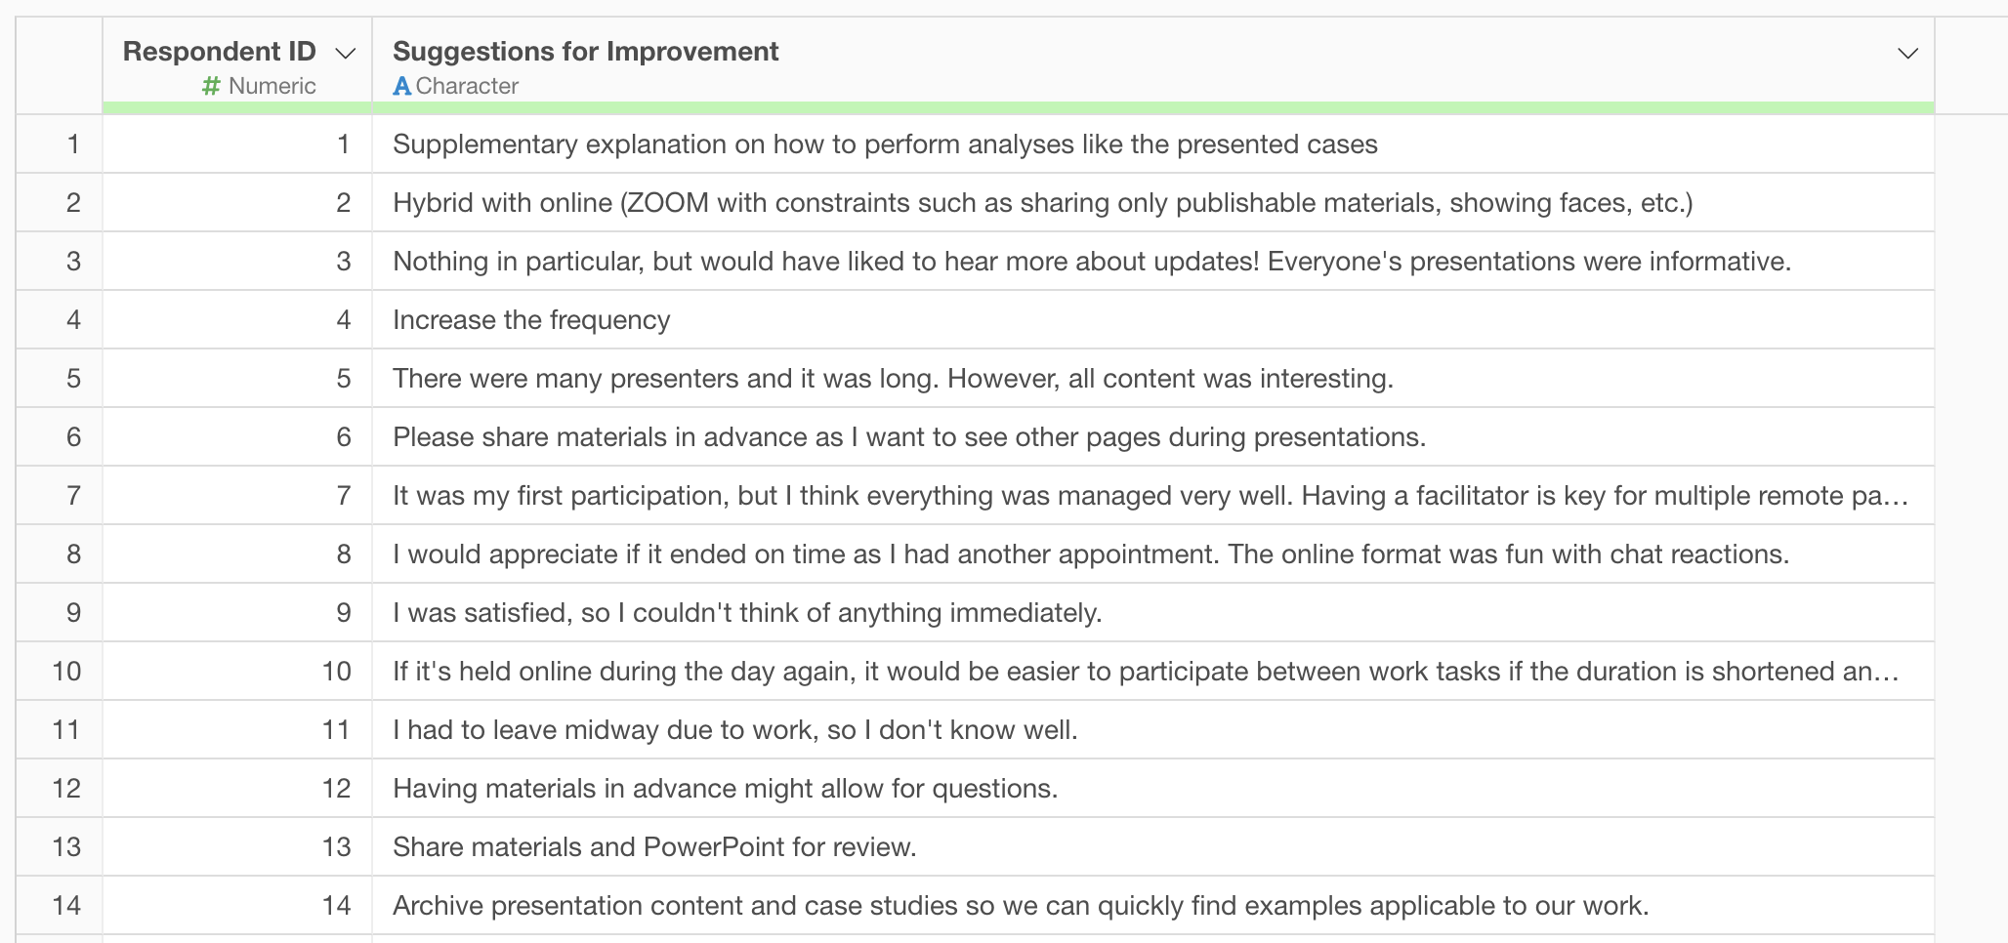The width and height of the screenshot is (2008, 943).
Task: Select the green summary bar under Suggestions header
Action: pos(1153,107)
